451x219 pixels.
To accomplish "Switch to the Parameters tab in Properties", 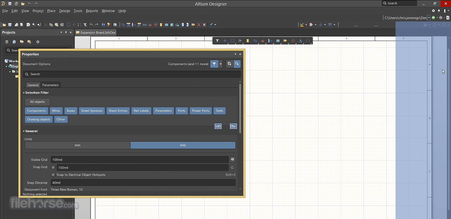I will pos(50,85).
